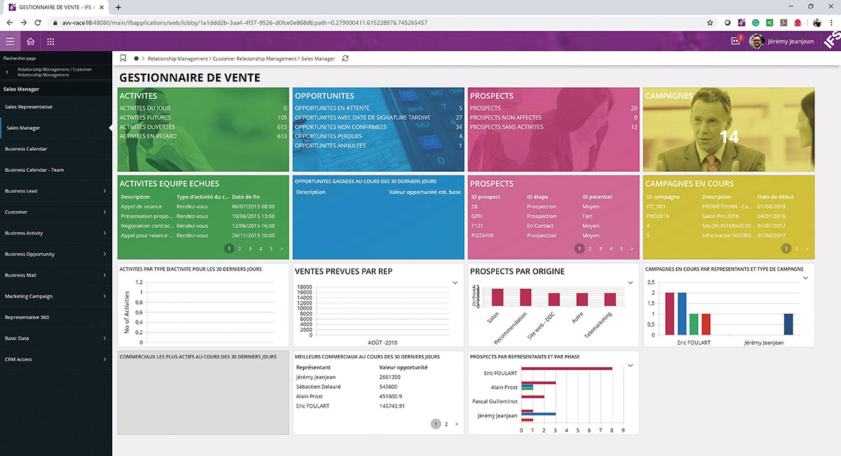The image size is (841, 456).
Task: Click the IFS logo in header
Action: (x=830, y=41)
